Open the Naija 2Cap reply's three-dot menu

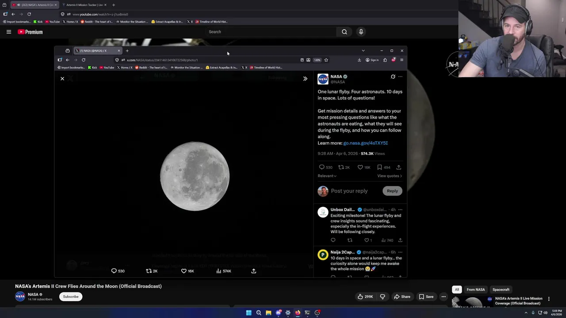point(400,252)
